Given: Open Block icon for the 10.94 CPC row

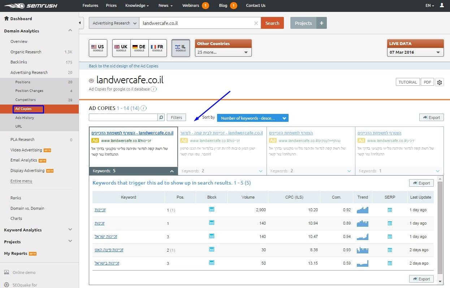Looking at the screenshot, I should [x=212, y=223].
